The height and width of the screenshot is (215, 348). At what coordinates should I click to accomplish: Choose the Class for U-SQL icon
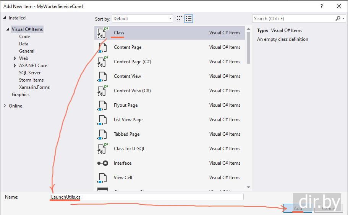pyautogui.click(x=102, y=149)
